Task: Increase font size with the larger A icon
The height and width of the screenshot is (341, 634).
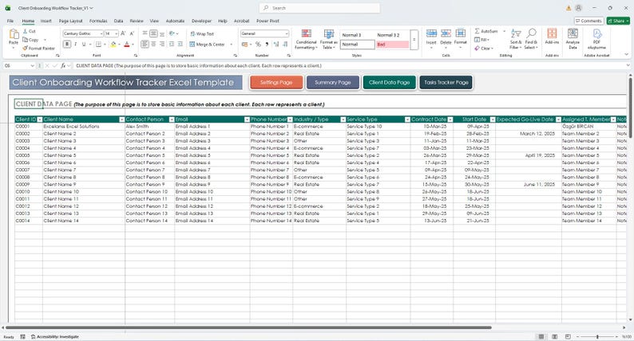Action: [x=123, y=33]
